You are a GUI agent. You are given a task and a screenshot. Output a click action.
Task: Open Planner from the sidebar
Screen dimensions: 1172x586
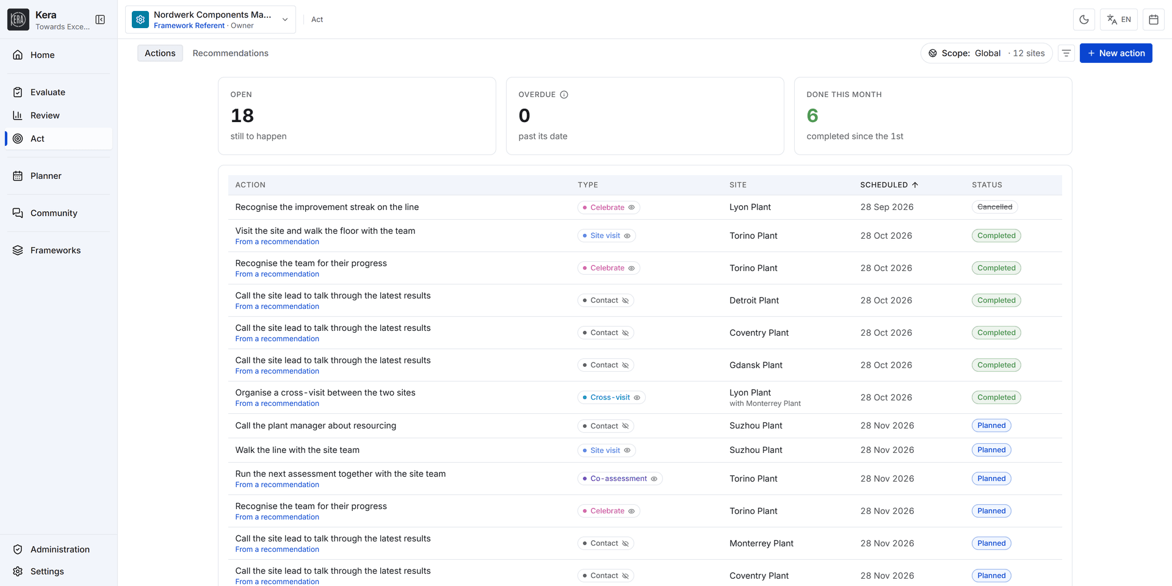click(x=59, y=176)
